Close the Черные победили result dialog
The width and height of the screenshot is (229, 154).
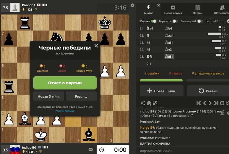point(96,46)
